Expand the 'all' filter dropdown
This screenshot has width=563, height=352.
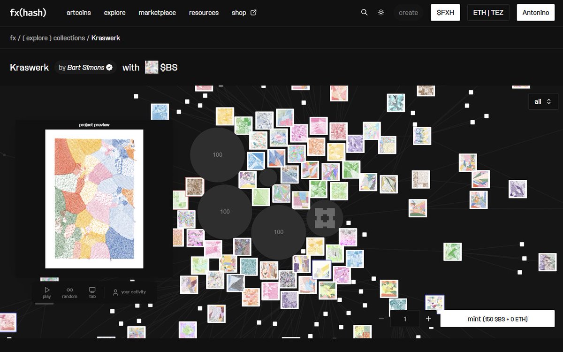543,101
